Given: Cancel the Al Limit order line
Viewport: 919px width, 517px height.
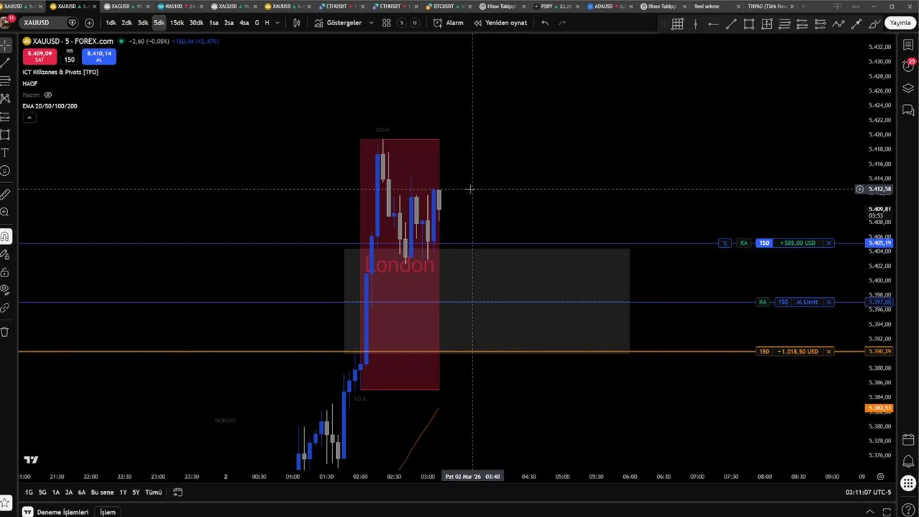Looking at the screenshot, I should 829,302.
